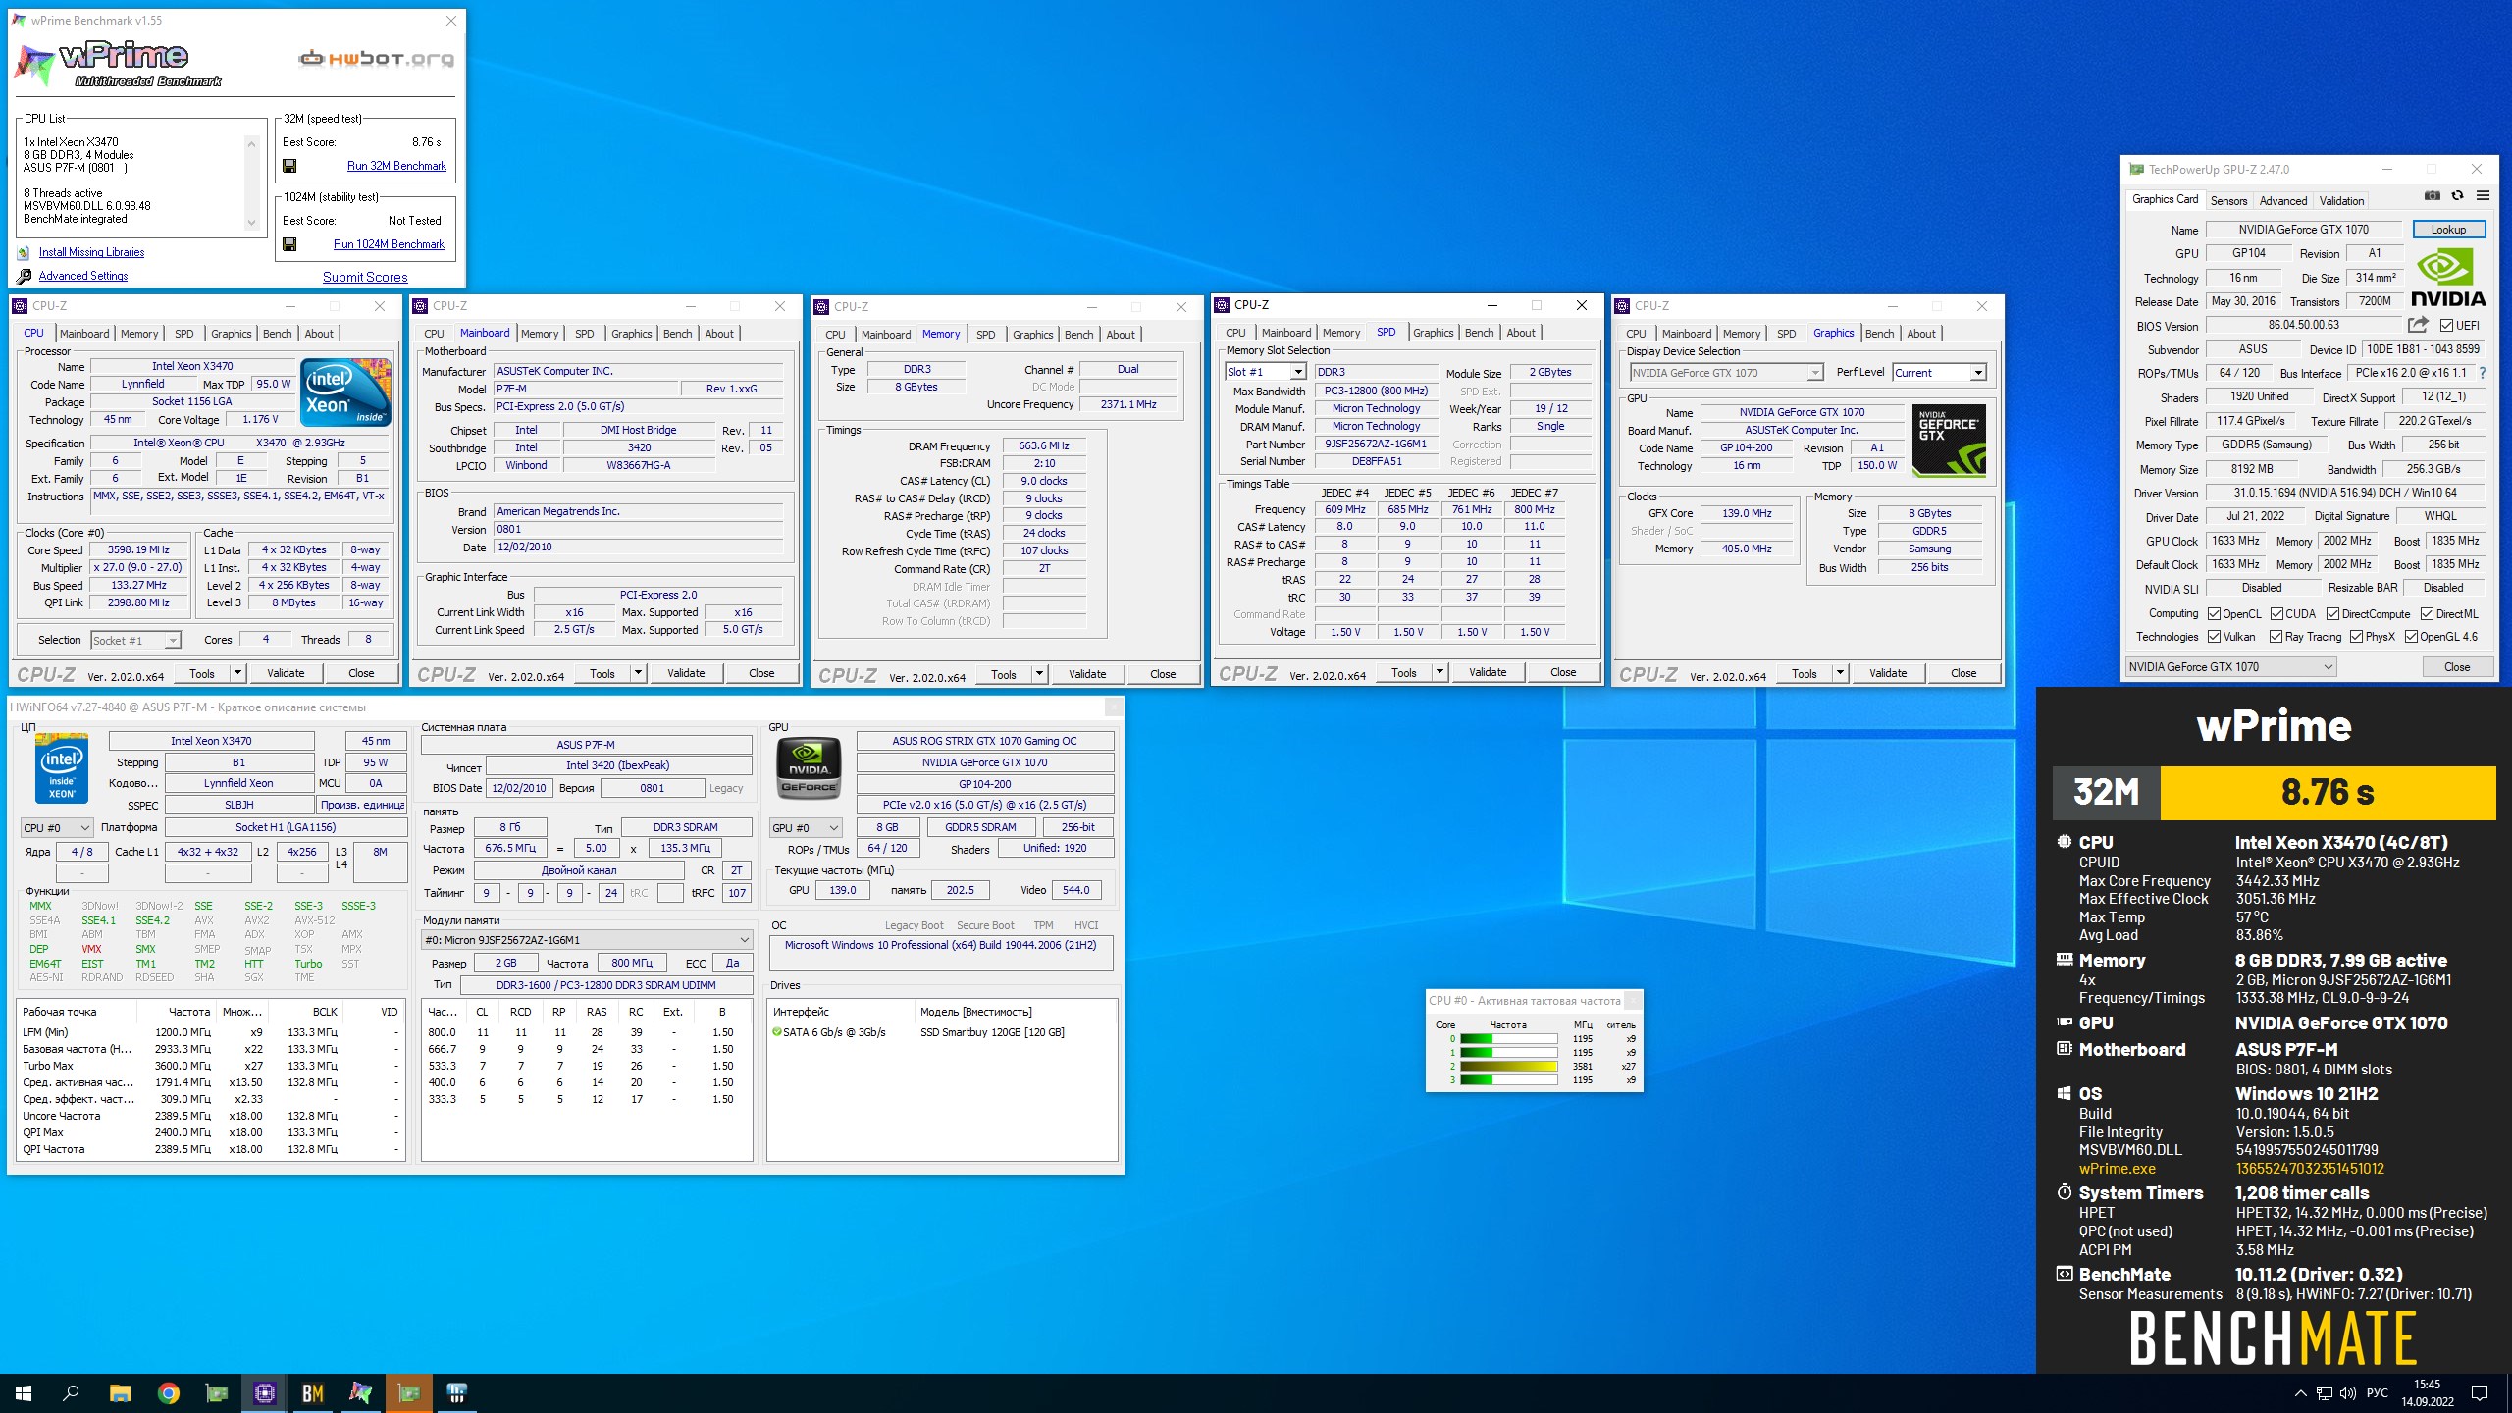Click 8.76 s score banner in BenchMate
This screenshot has height=1413, width=2512.
2328,792
